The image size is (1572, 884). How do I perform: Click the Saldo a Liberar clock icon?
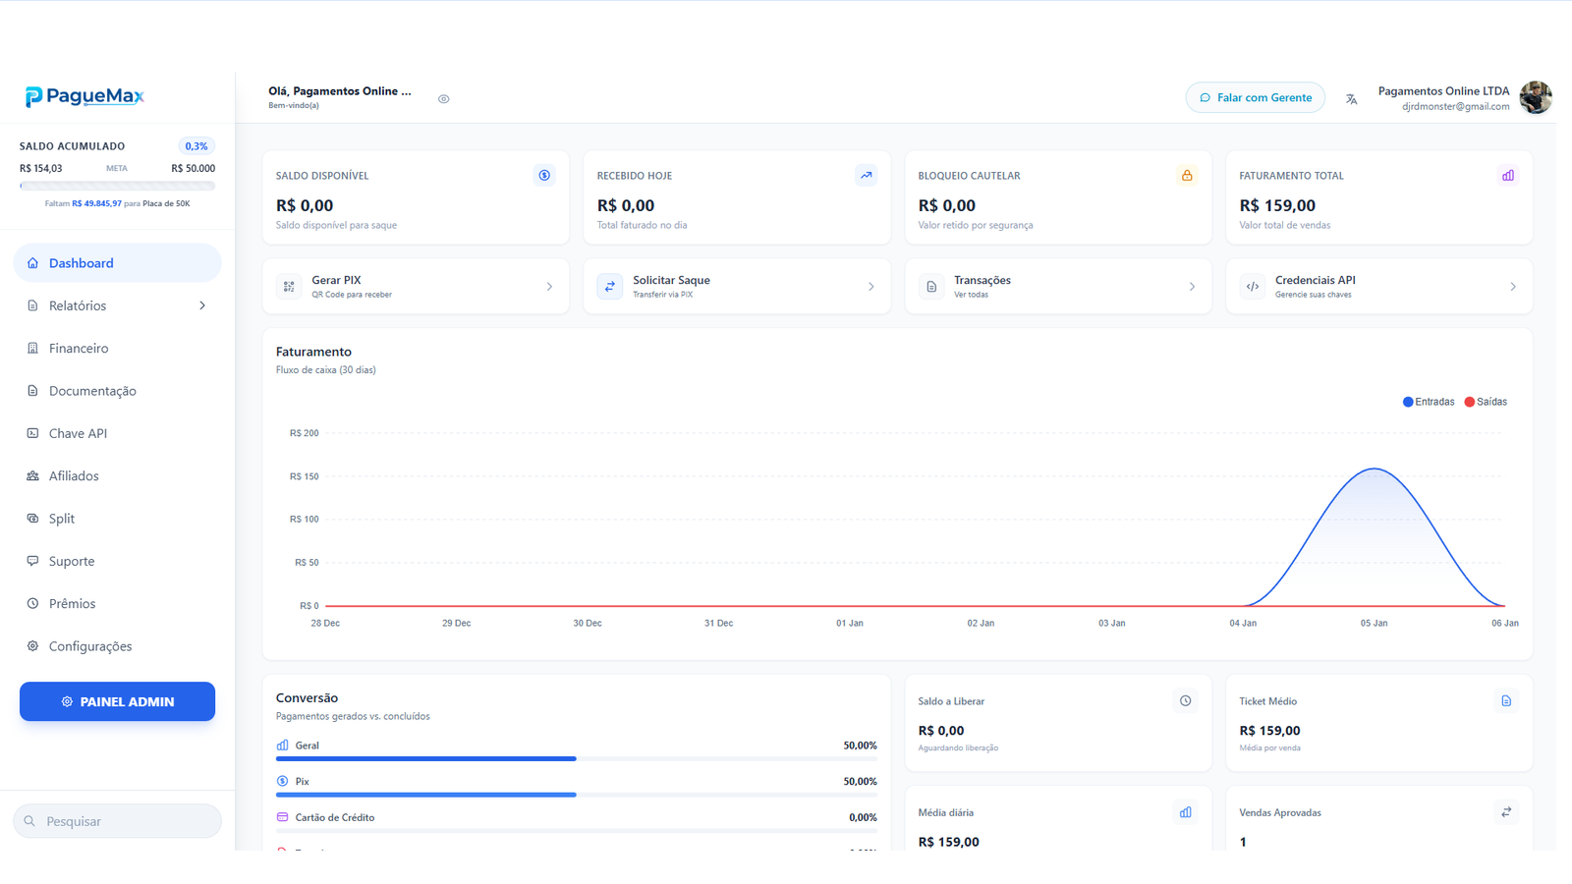coord(1186,701)
